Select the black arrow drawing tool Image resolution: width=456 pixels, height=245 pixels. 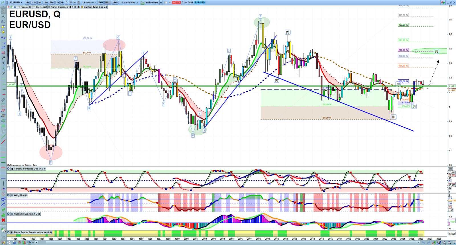coord(3,58)
